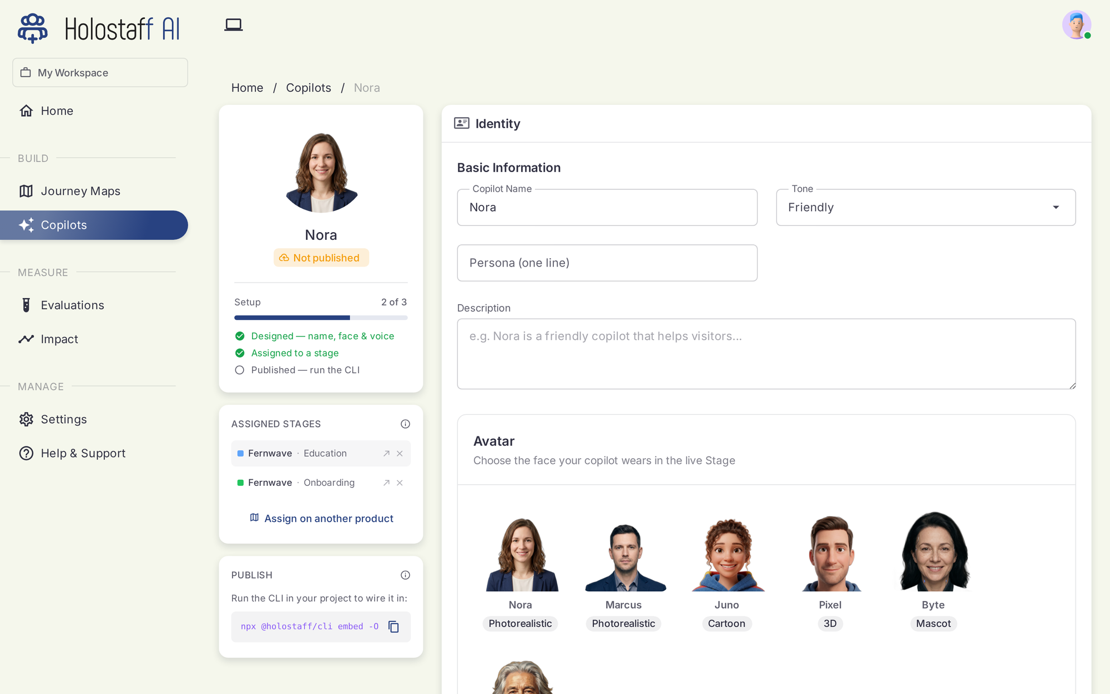The image size is (1110, 694).
Task: Click the Assigned Stages info icon
Action: (406, 424)
